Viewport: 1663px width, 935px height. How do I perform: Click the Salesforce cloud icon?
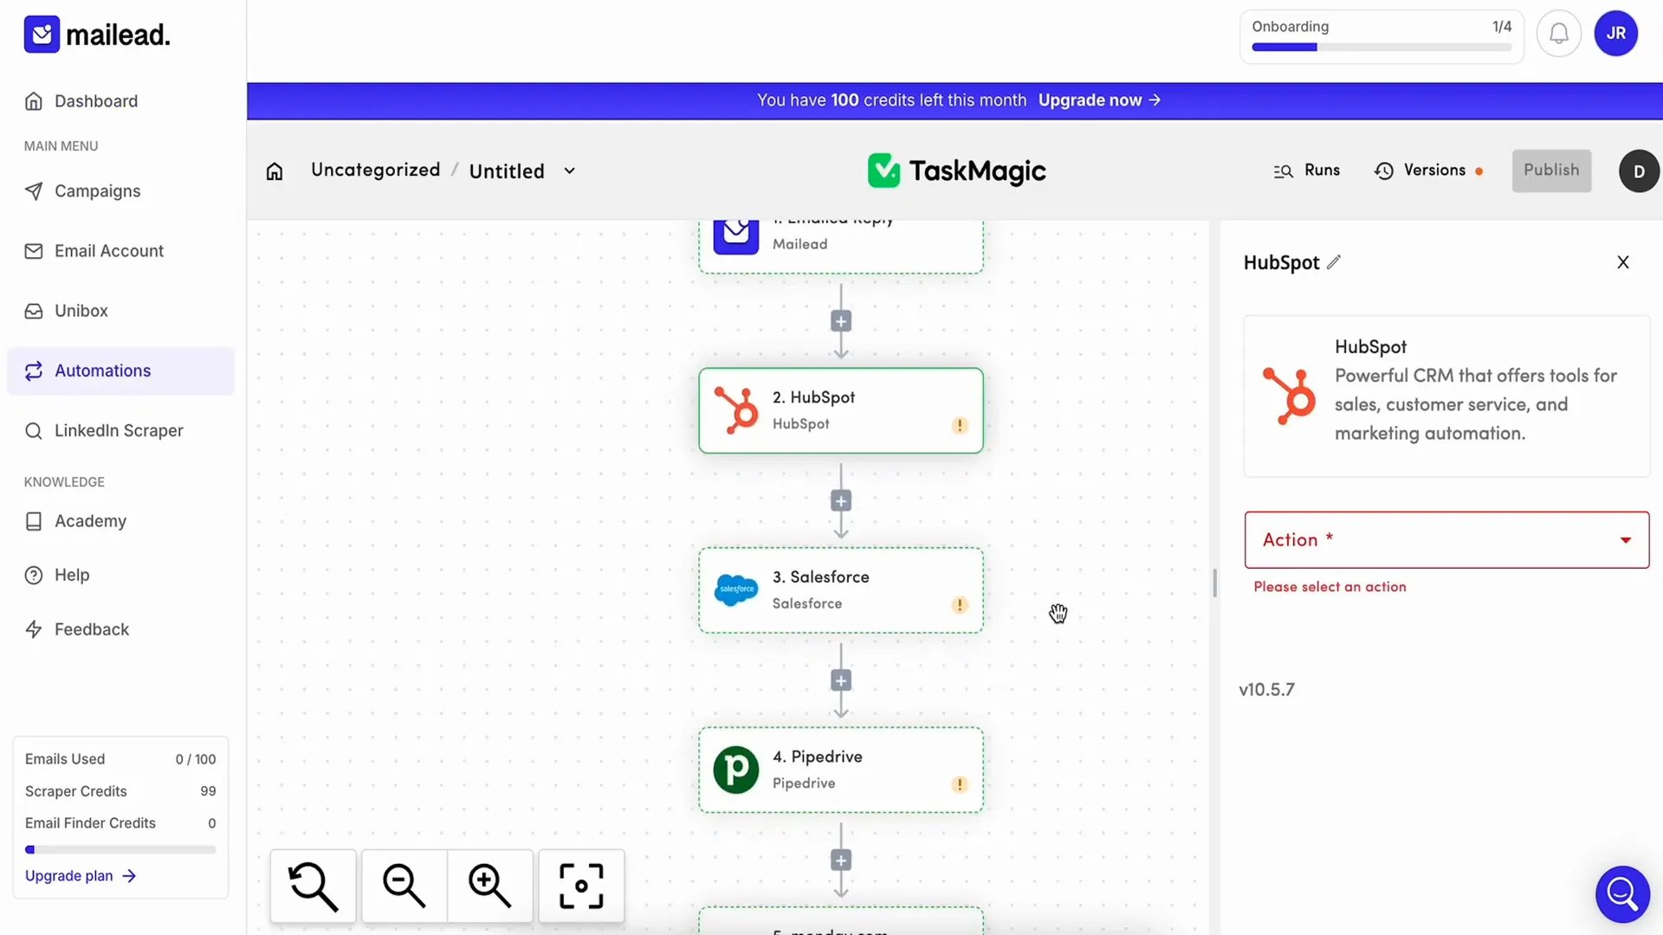tap(736, 590)
